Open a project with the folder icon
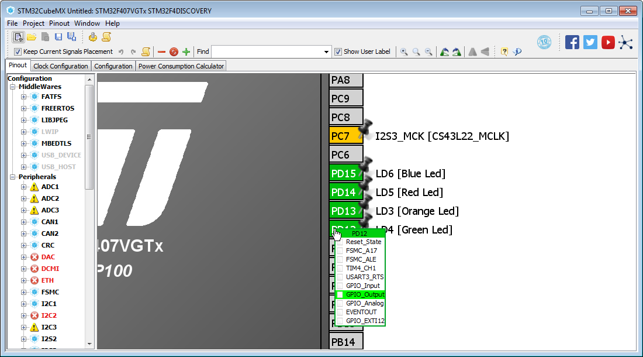643x357 pixels. click(x=32, y=37)
